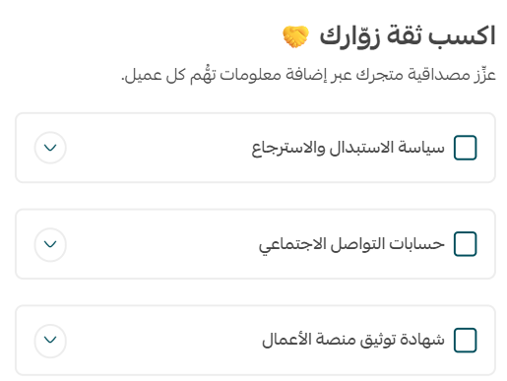This screenshot has height=381, width=507.
Task: Click the chevron icon for حسابات التواصل الاجتماعي
Action: click(x=50, y=244)
